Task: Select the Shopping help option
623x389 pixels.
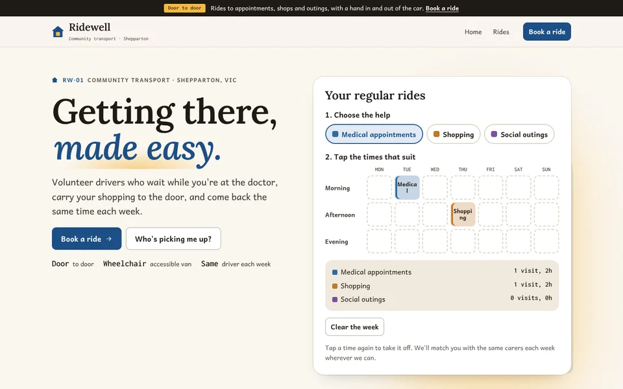Action: tap(454, 134)
